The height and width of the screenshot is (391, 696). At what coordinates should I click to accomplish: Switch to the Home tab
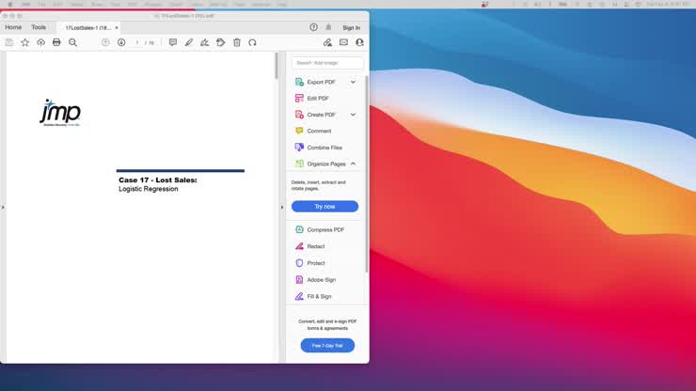tap(13, 27)
